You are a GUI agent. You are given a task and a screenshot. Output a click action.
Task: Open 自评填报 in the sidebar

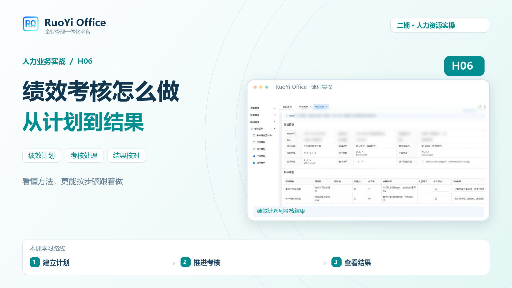[261, 149]
